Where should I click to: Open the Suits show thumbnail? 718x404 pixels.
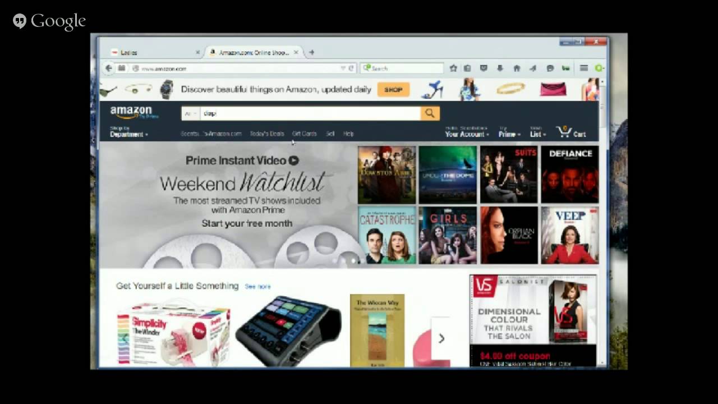click(x=509, y=175)
